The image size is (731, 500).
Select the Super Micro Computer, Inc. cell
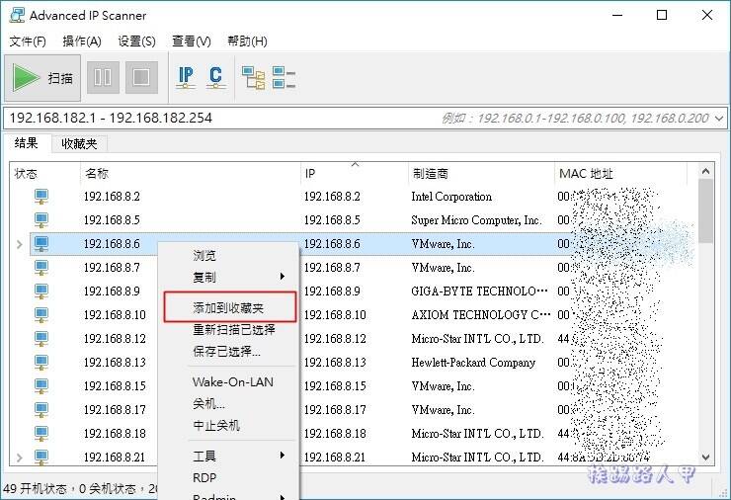(x=476, y=220)
